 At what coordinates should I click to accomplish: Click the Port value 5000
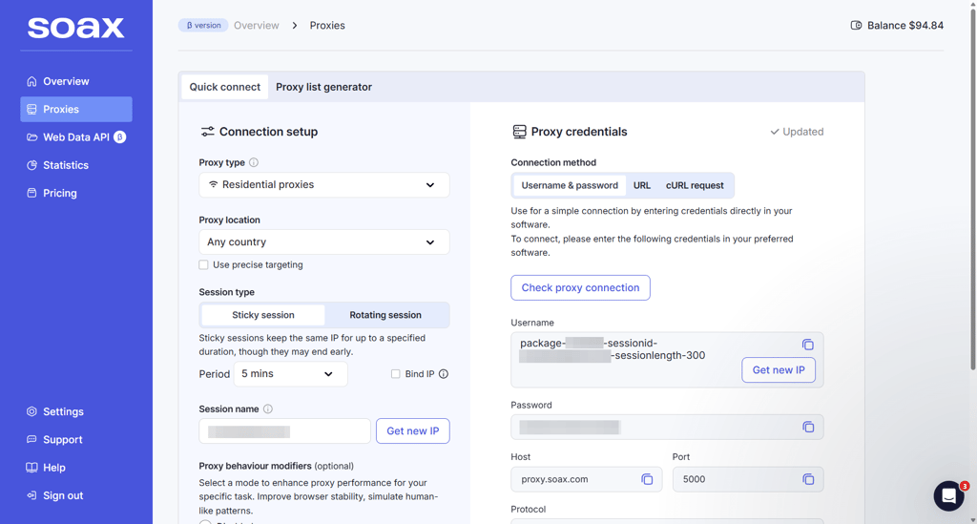(x=695, y=479)
